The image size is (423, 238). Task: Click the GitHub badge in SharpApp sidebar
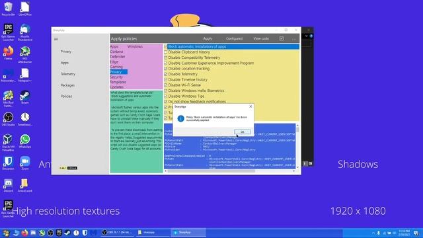pyautogui.click(x=72, y=168)
